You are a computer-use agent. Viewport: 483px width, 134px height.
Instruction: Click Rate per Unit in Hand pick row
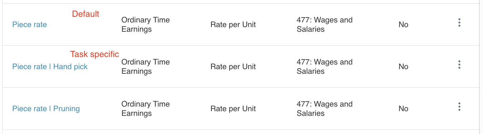(x=233, y=67)
